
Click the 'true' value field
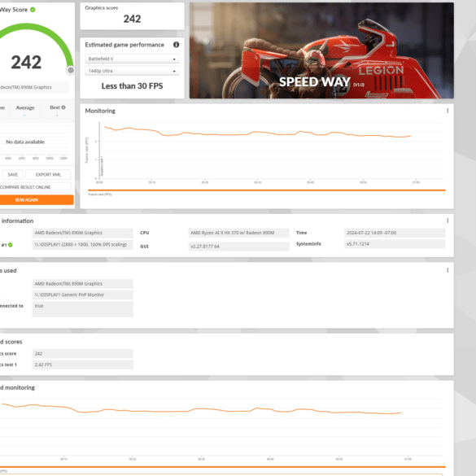pyautogui.click(x=82, y=309)
